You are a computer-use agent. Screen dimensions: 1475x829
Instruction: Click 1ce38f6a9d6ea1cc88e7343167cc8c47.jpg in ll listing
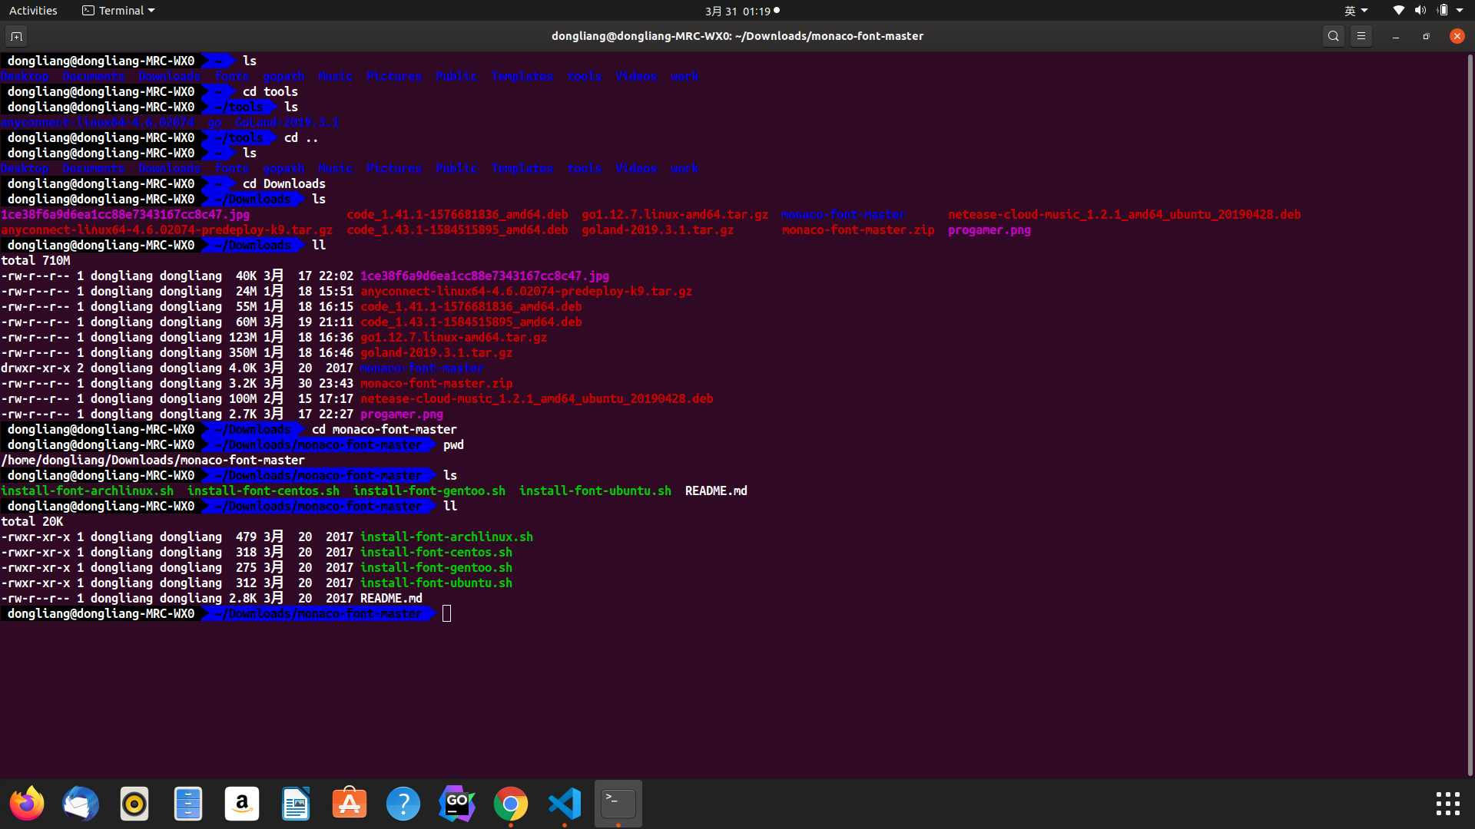coord(485,276)
